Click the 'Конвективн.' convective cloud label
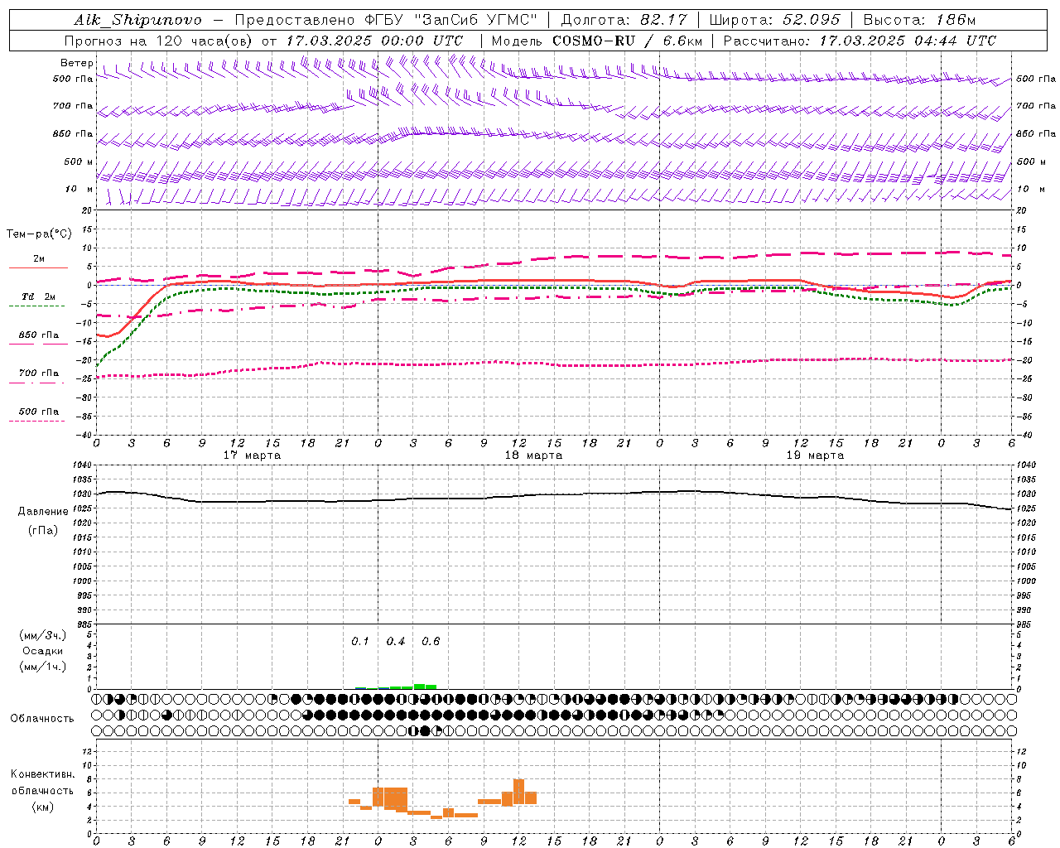Image resolution: width=1060 pixels, height=848 pixels. [43, 774]
